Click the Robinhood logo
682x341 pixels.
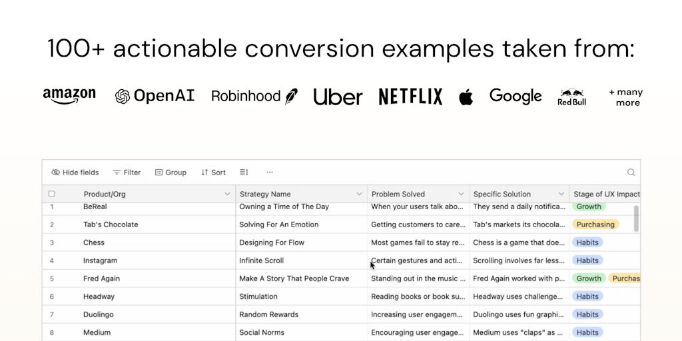point(254,96)
